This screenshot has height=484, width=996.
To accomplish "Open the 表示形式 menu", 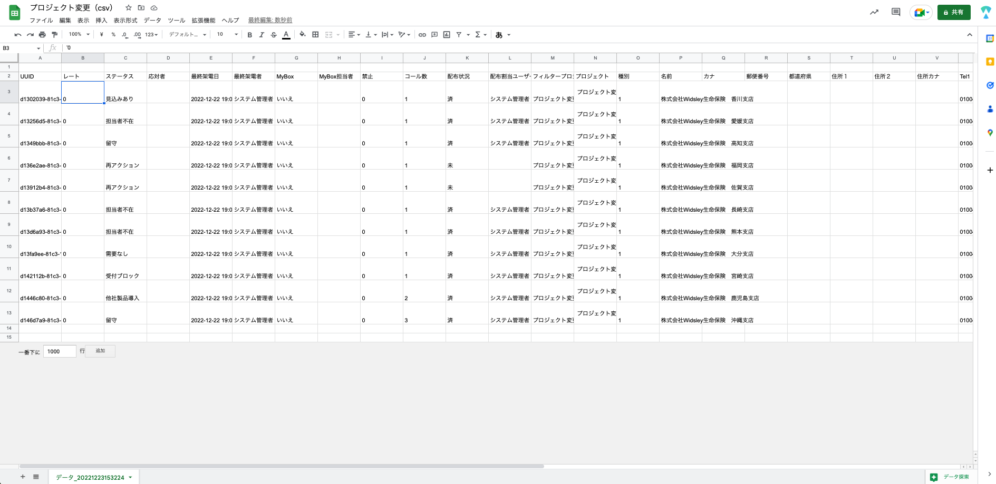I will 125,21.
